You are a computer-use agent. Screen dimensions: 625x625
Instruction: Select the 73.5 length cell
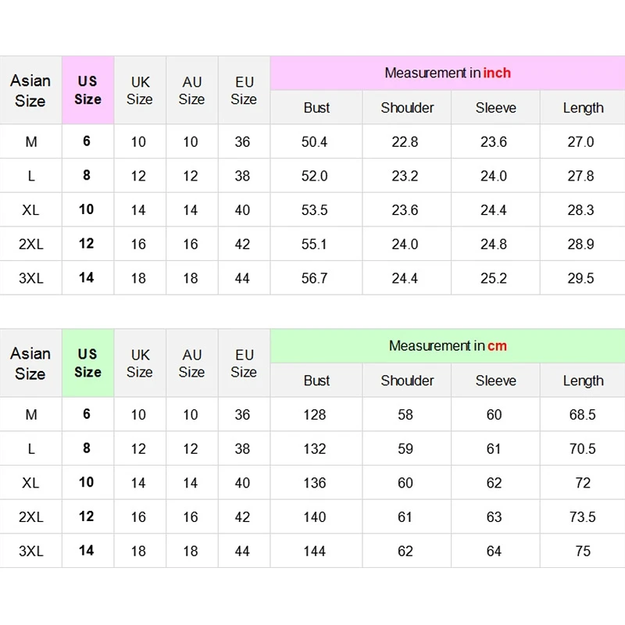click(x=582, y=516)
